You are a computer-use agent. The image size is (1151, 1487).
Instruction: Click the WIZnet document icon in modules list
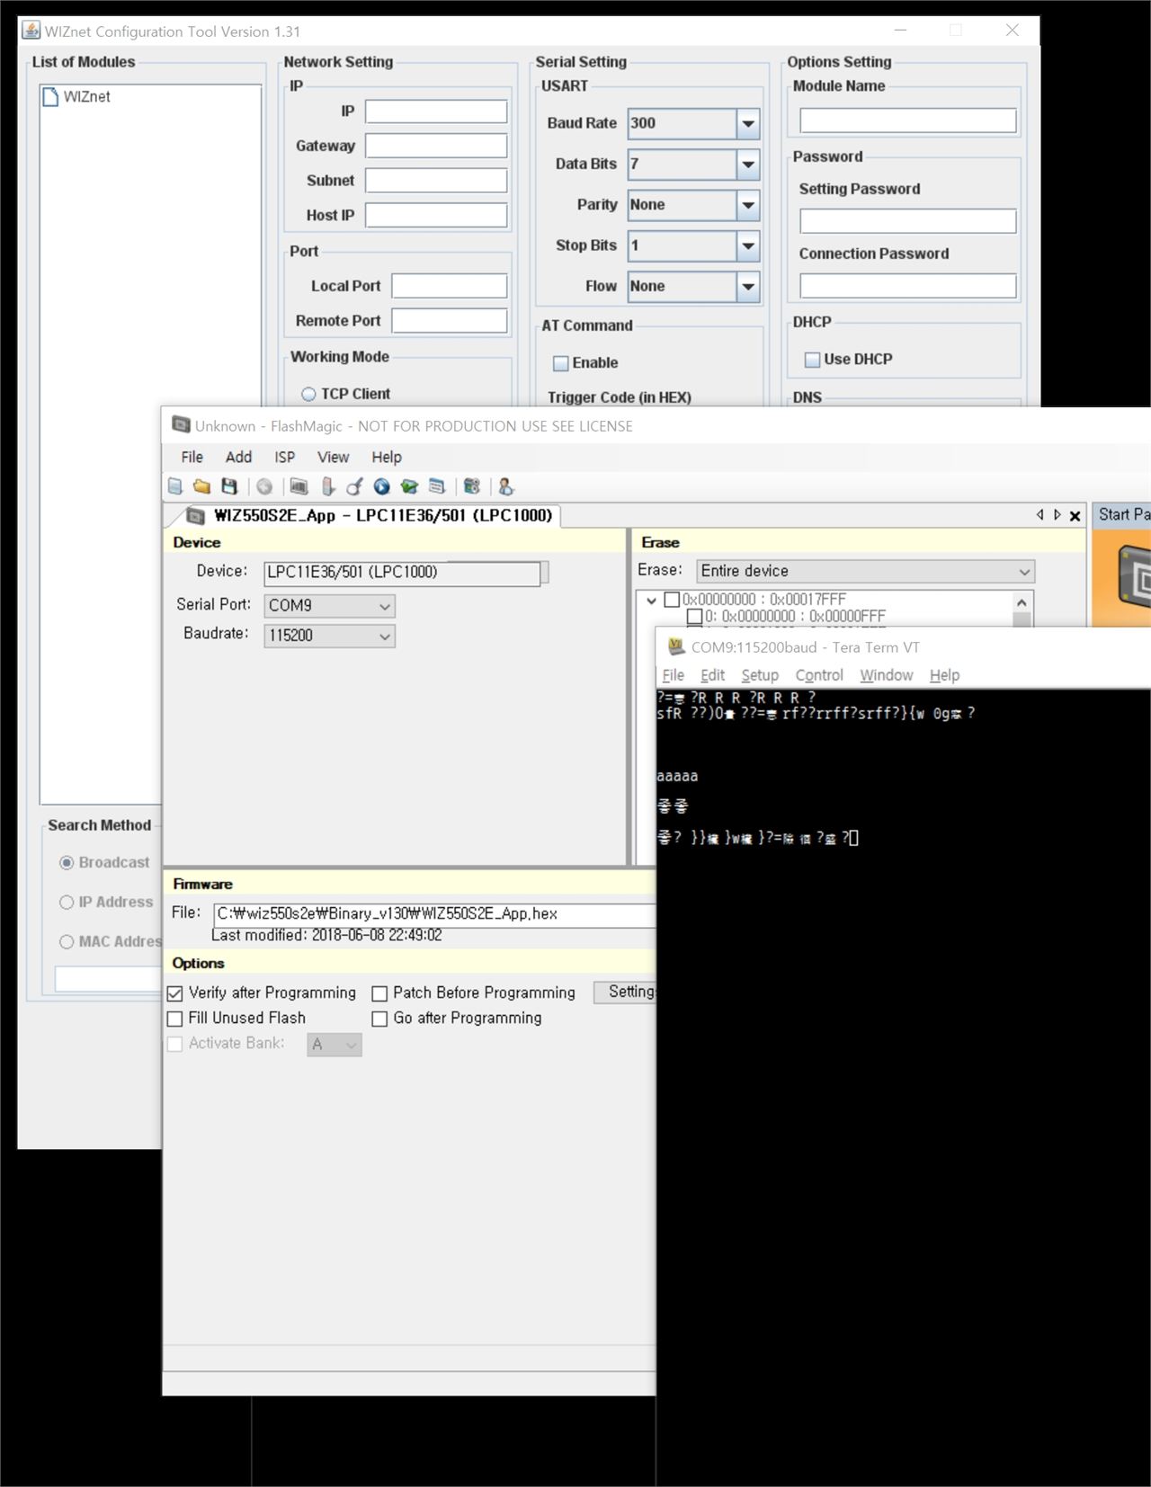point(50,97)
